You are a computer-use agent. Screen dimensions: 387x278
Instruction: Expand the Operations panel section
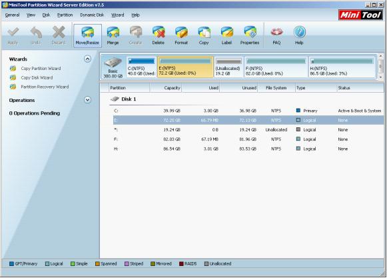87,100
